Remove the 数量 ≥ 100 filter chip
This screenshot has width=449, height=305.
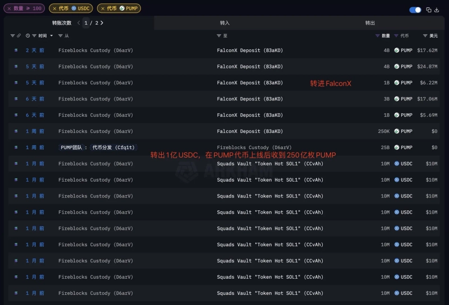(9, 8)
